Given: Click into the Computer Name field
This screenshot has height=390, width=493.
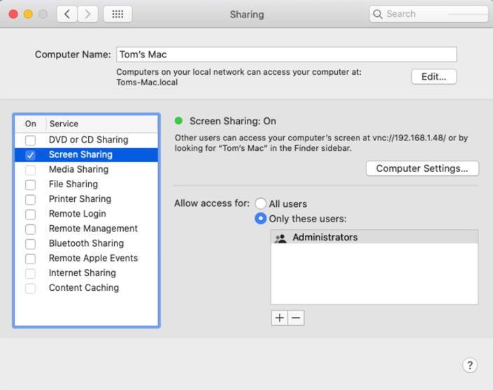Looking at the screenshot, I should tap(287, 55).
